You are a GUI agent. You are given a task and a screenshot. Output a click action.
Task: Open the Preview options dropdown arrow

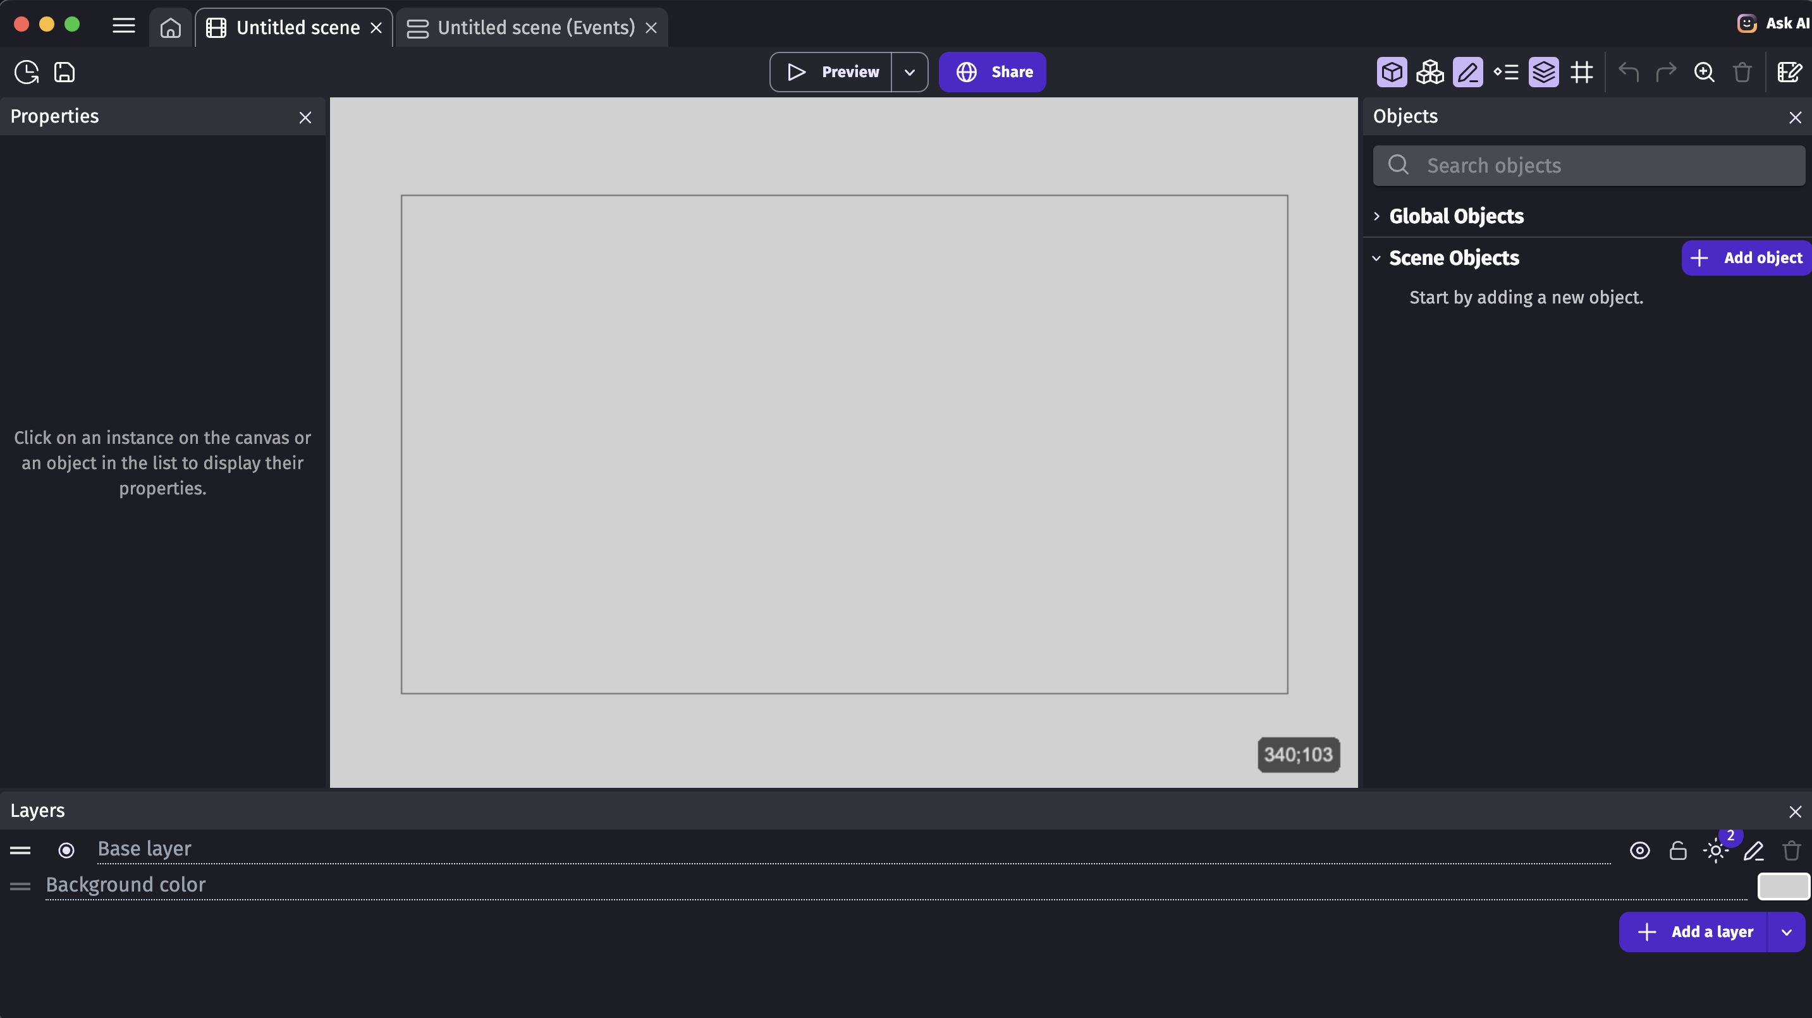tap(910, 71)
